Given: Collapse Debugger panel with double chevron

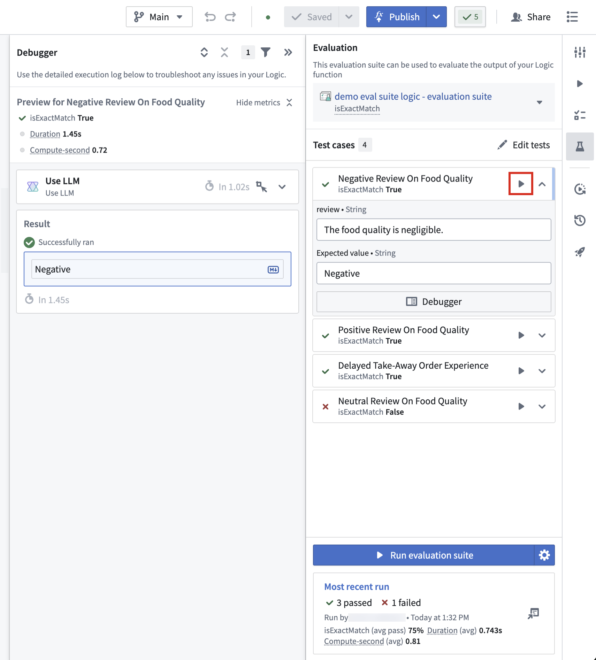Looking at the screenshot, I should (x=288, y=52).
